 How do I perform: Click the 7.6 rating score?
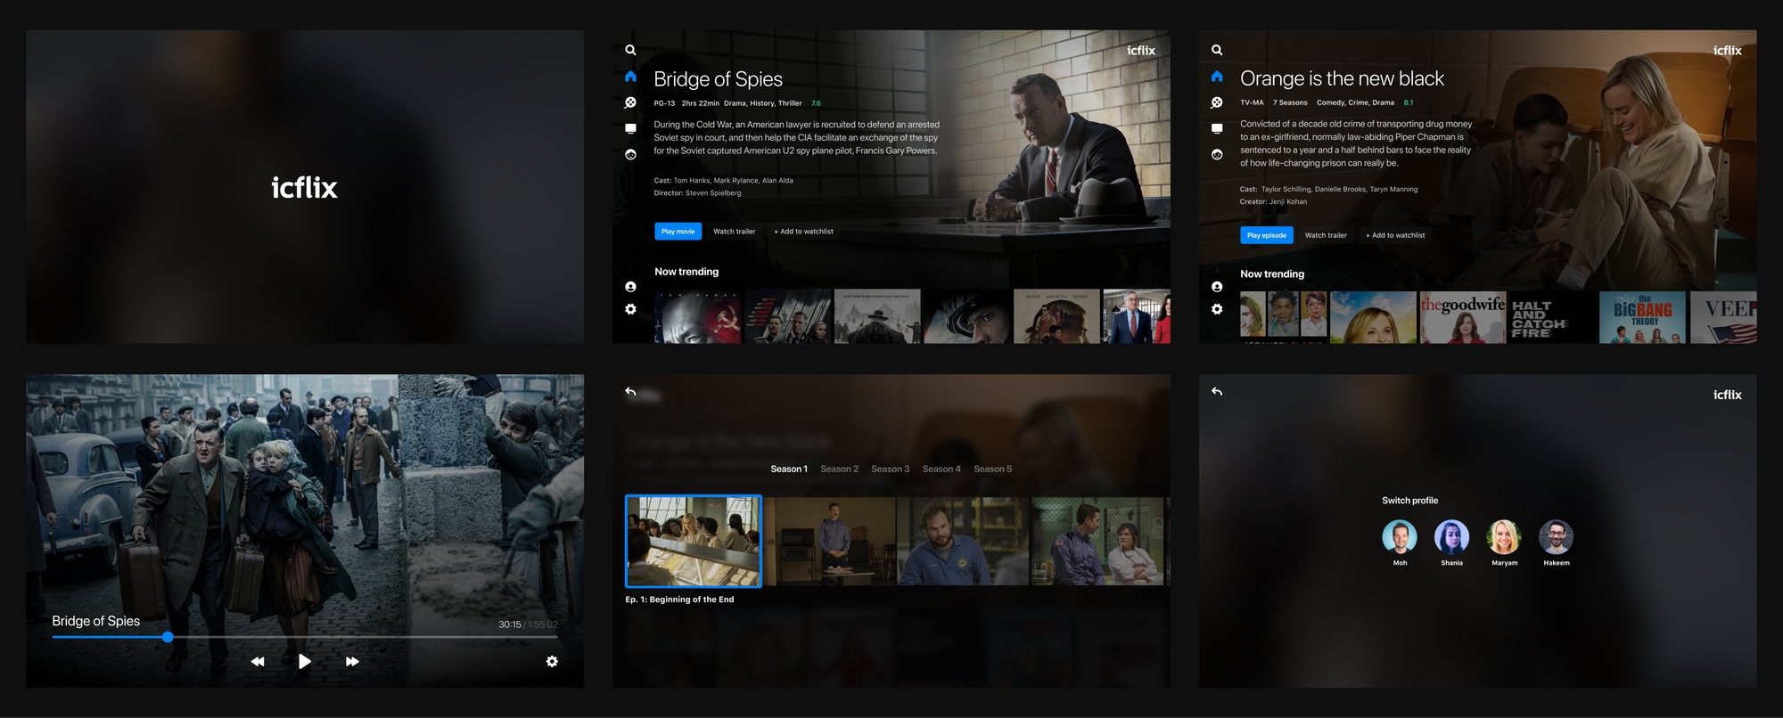point(816,103)
